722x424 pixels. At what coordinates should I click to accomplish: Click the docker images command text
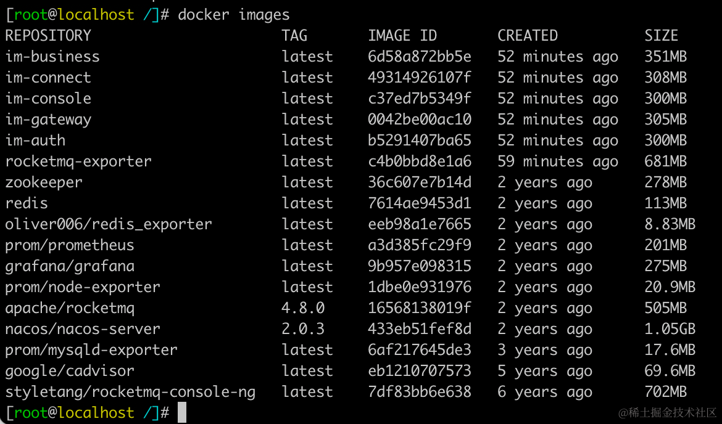tap(233, 15)
